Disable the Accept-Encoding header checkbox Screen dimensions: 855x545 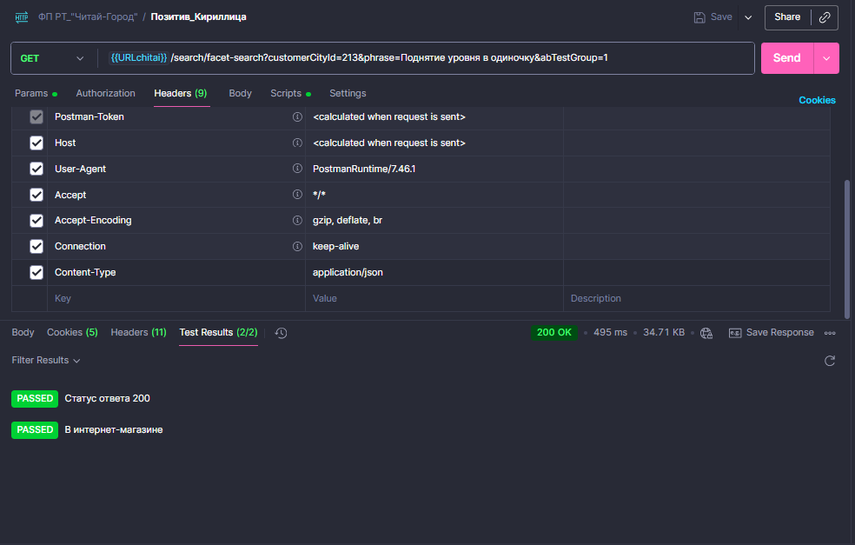[x=36, y=221]
